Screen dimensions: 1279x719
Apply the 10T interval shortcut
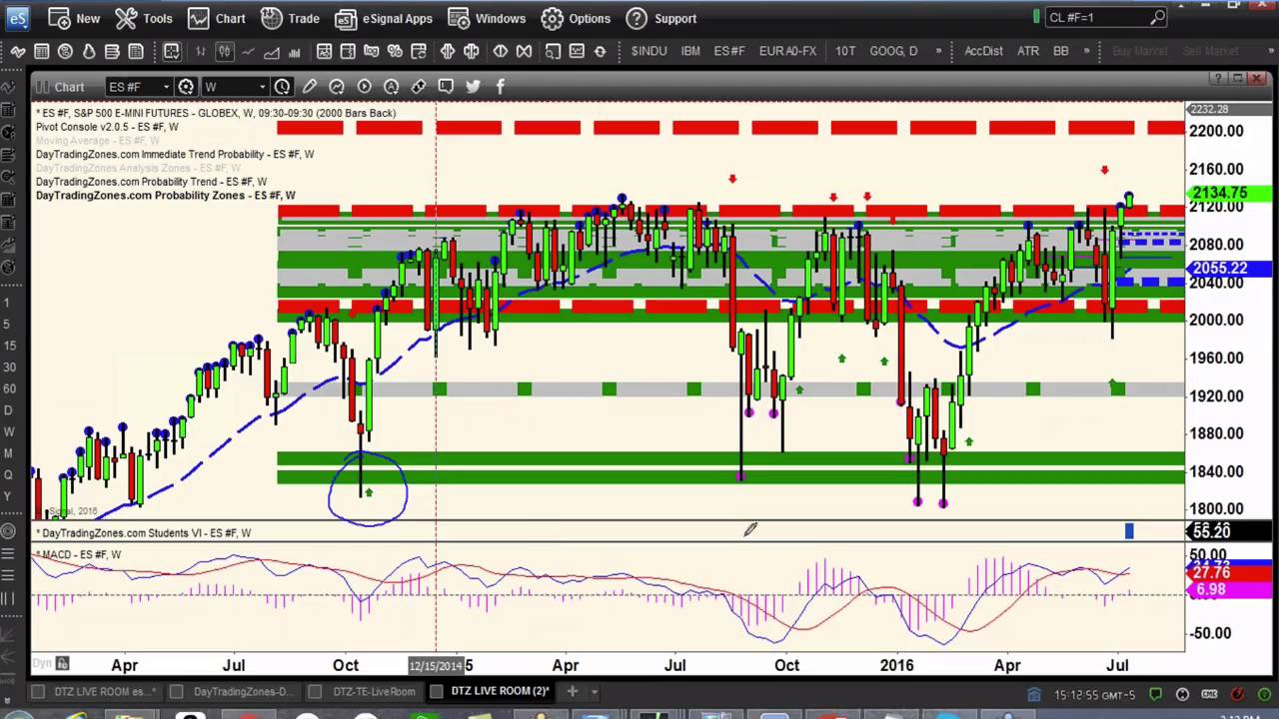[845, 51]
